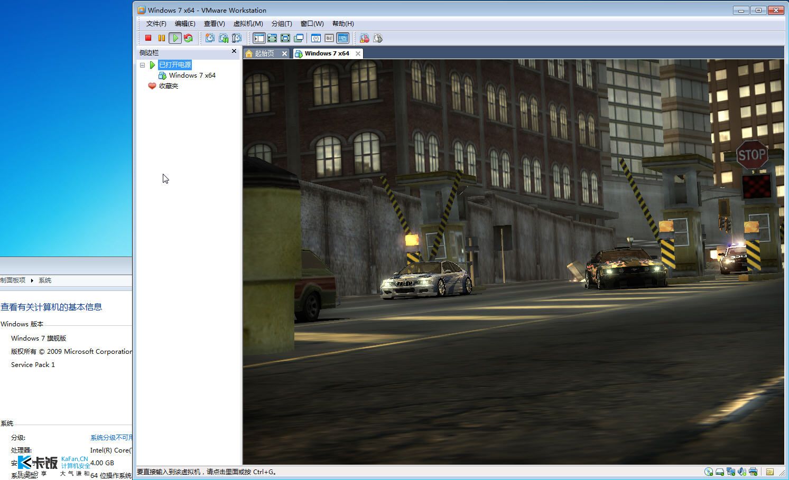Open the 分组(T) menu

tap(282, 24)
